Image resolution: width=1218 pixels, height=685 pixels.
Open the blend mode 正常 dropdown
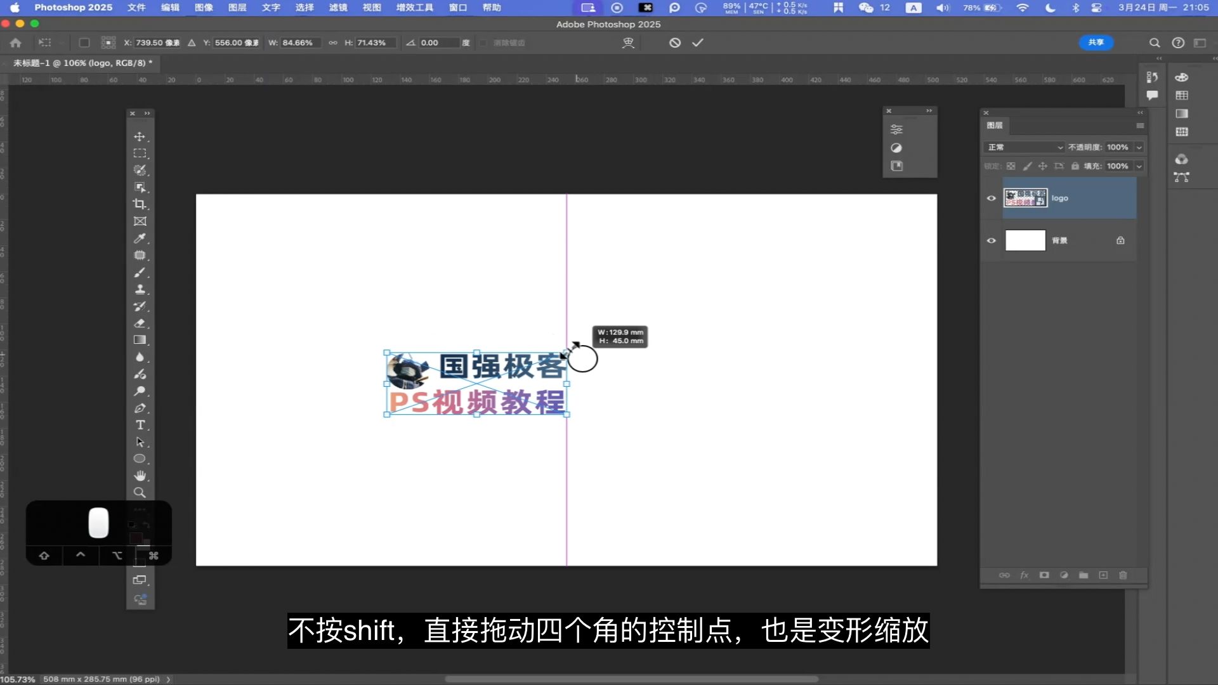(x=1024, y=147)
